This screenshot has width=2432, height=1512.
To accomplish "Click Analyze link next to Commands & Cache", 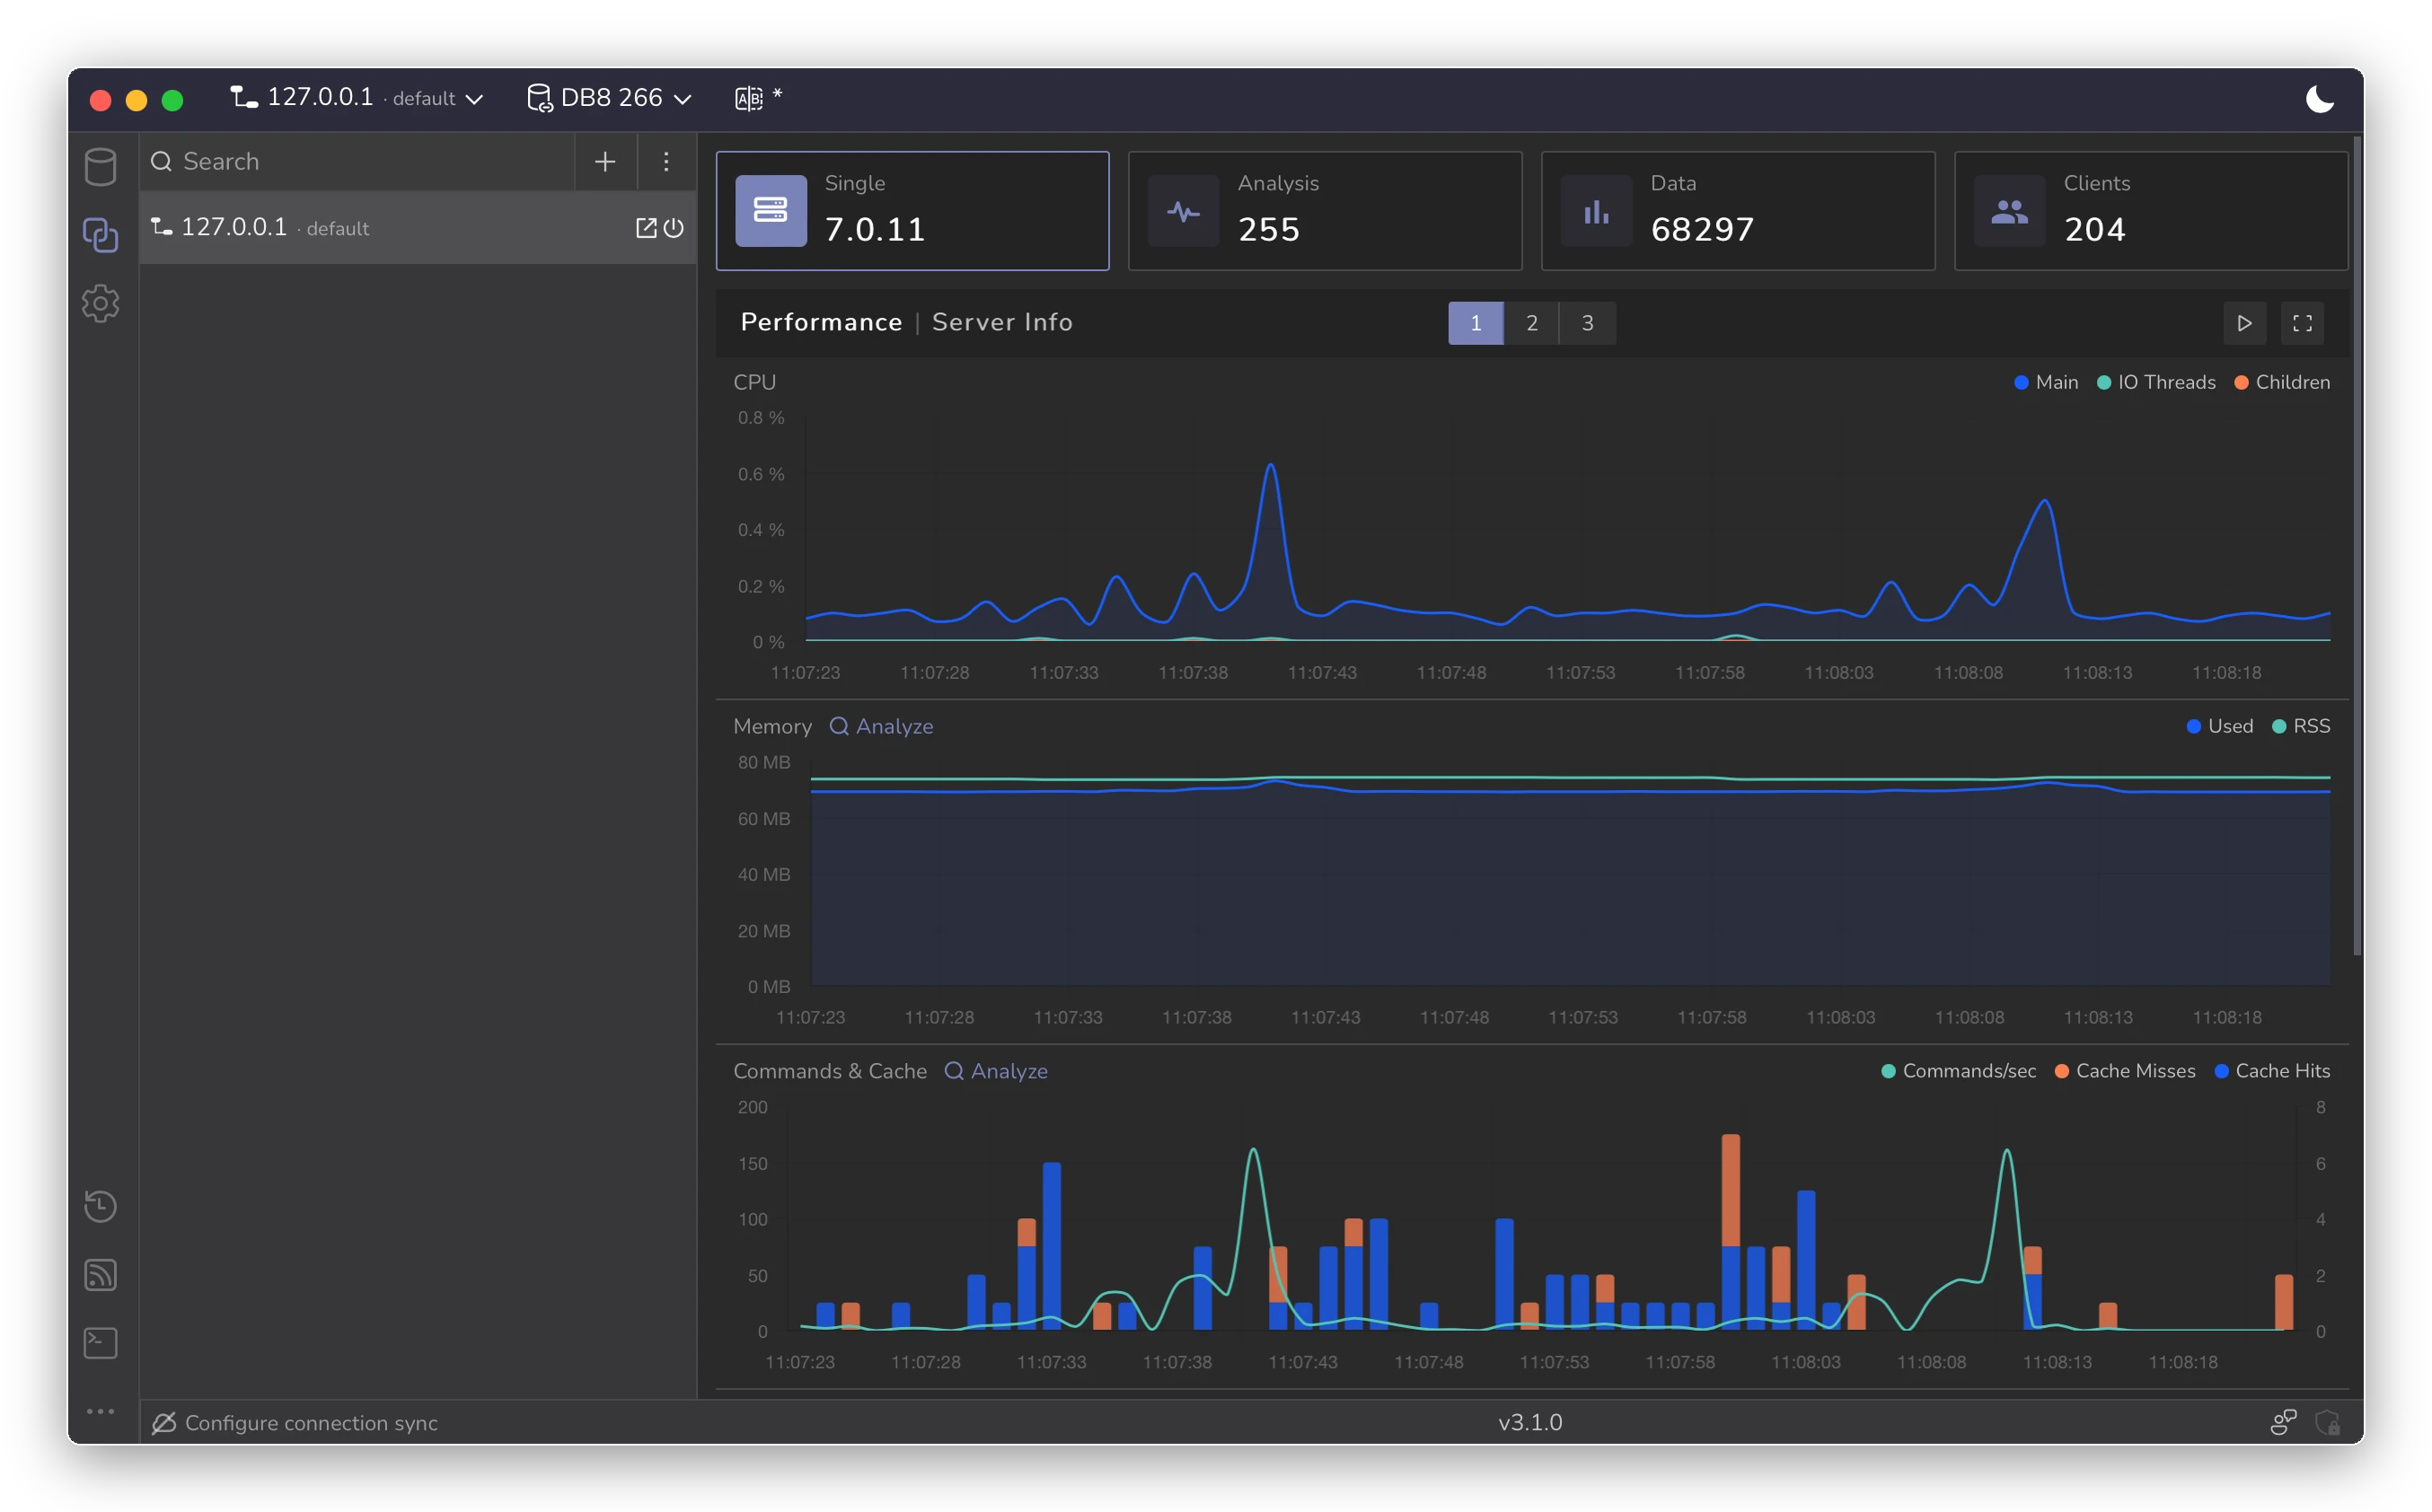I will pos(997,1071).
